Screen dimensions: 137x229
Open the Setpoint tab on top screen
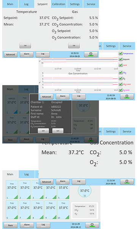pos(42,4)
